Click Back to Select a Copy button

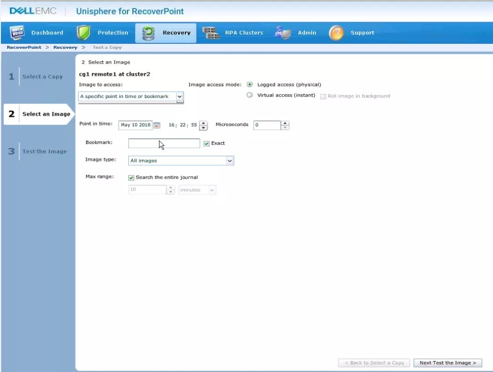point(374,363)
